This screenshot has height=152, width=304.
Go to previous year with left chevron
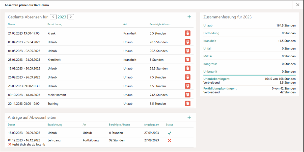point(53,17)
